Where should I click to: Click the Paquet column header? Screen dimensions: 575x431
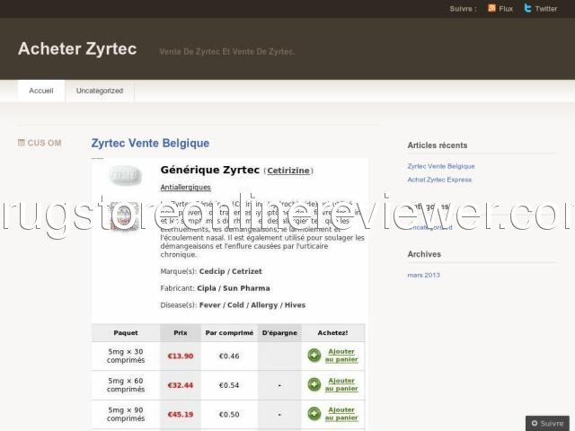coord(126,333)
